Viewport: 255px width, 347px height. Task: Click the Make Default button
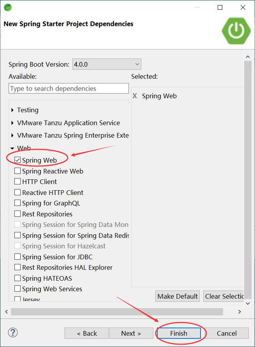pos(178,296)
